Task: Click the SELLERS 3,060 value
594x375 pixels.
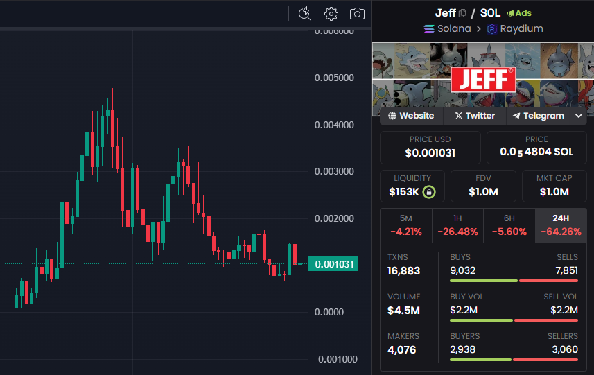Action: click(x=565, y=349)
